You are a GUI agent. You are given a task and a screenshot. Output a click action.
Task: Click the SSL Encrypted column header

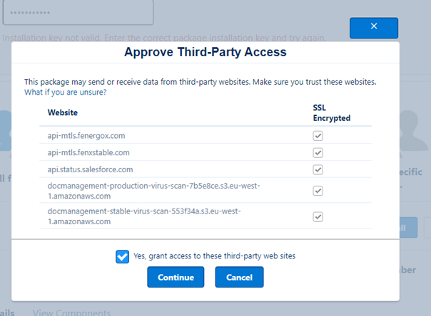pyautogui.click(x=332, y=112)
